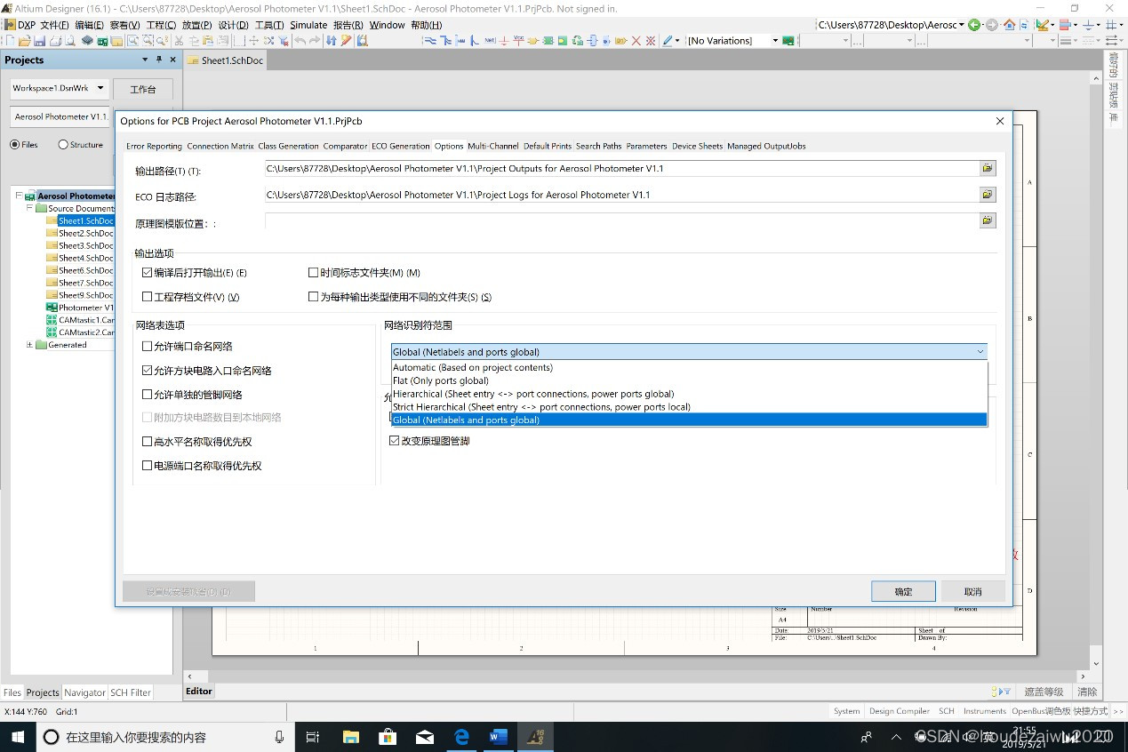The height and width of the screenshot is (752, 1128).
Task: Click the System button in status bar
Action: pos(846,711)
